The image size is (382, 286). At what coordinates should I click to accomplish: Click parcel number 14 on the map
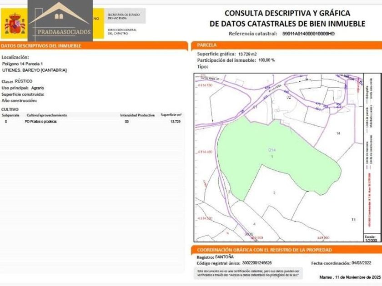click(338, 133)
